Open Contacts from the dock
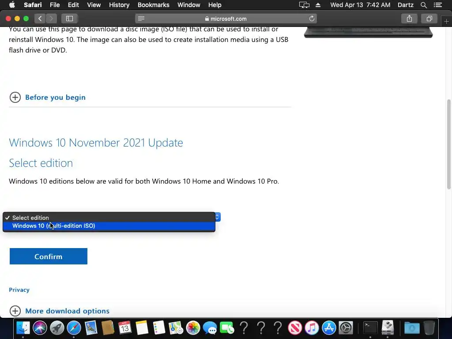 108,328
